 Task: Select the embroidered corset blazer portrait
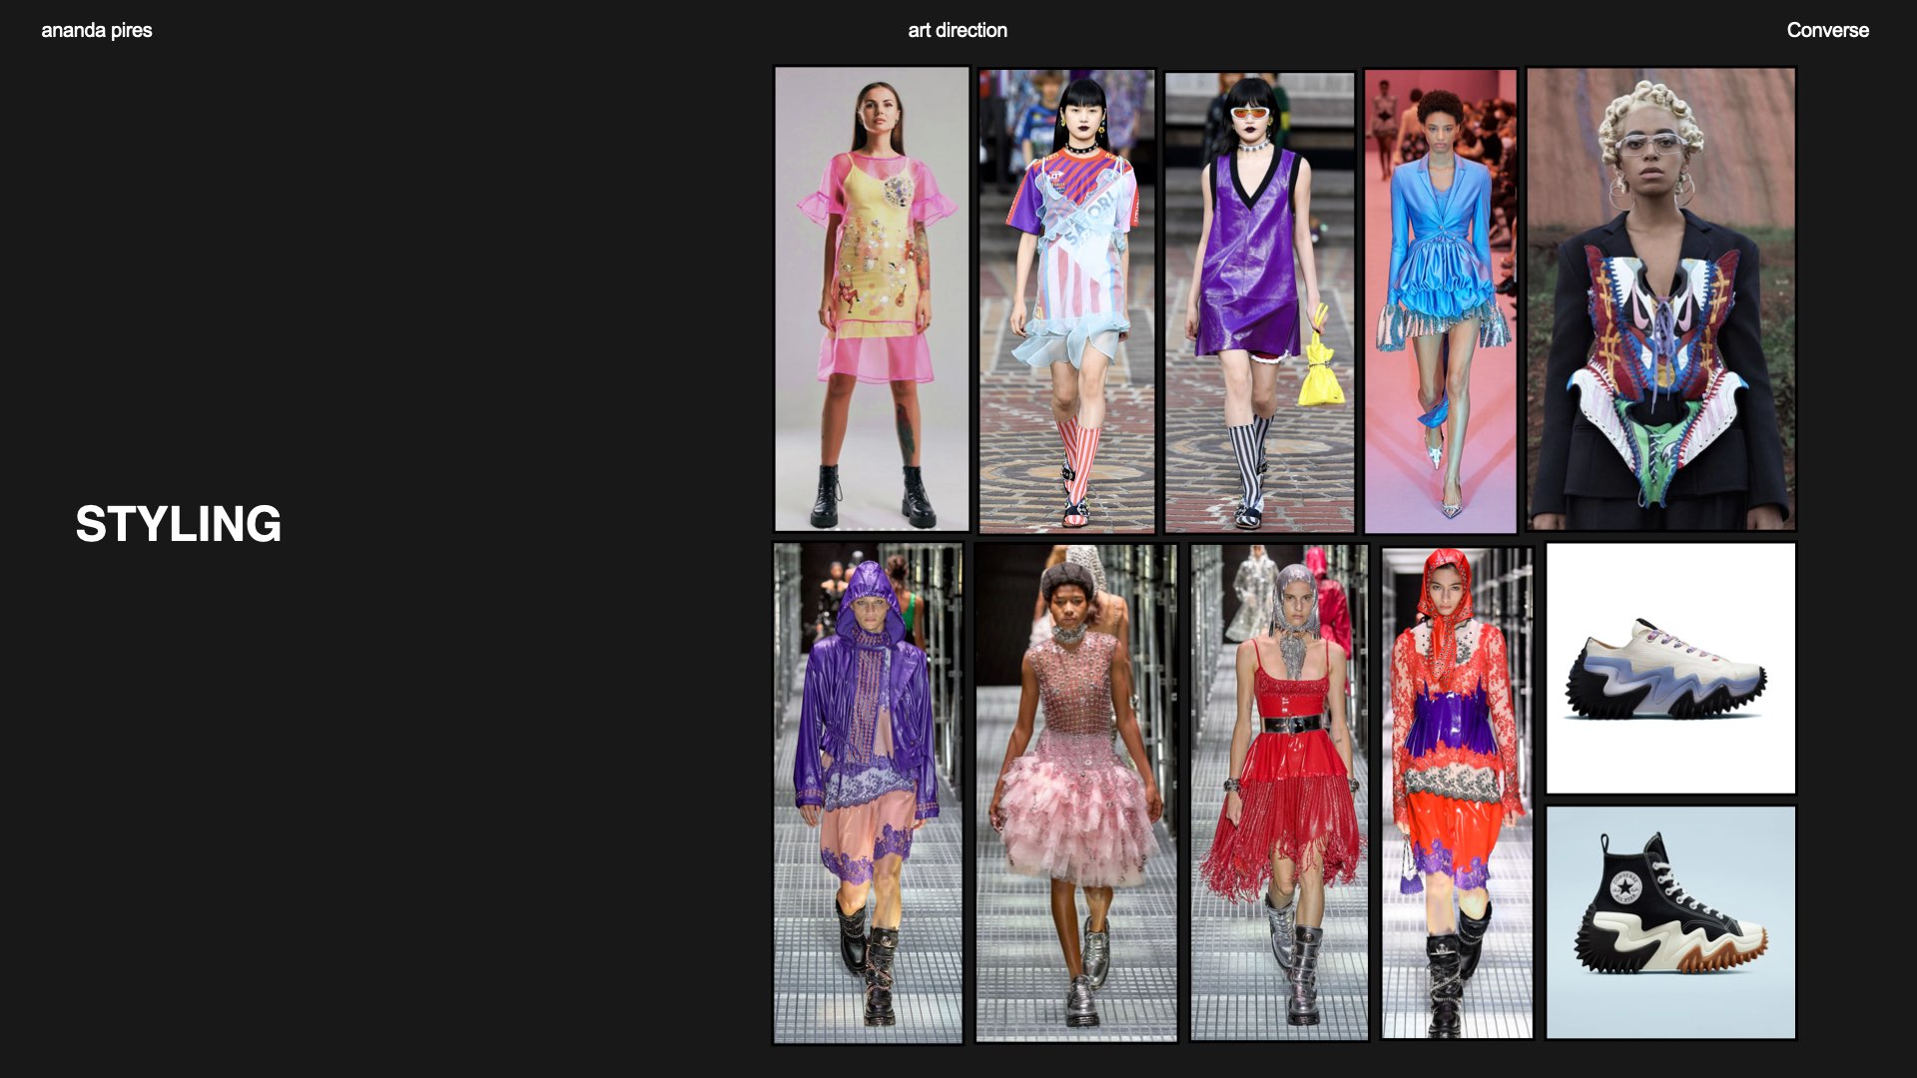pyautogui.click(x=1660, y=299)
